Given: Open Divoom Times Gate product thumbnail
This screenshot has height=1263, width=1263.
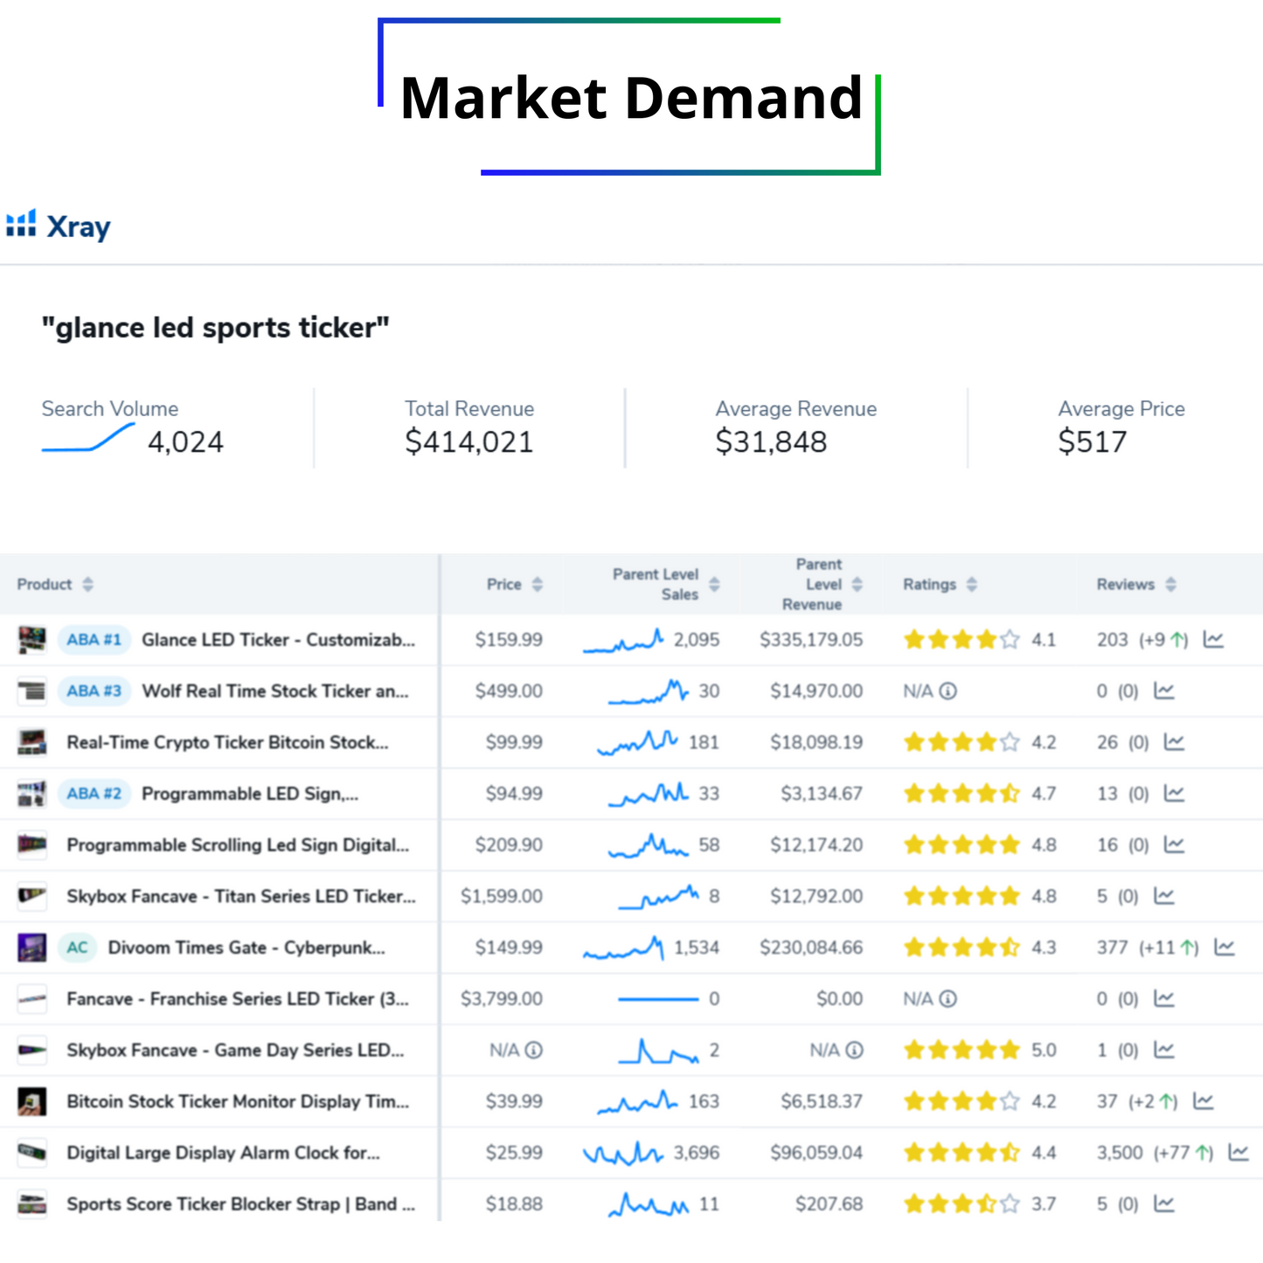Looking at the screenshot, I should coord(32,947).
